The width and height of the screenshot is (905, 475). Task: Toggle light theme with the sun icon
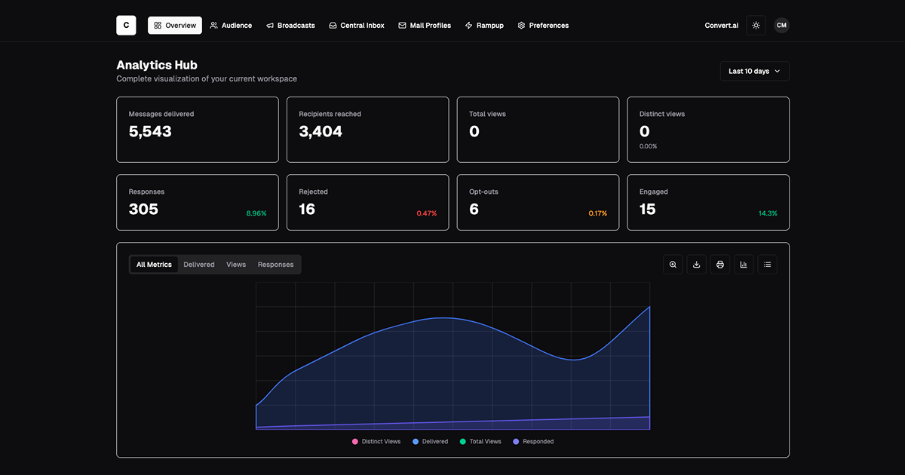(x=756, y=26)
